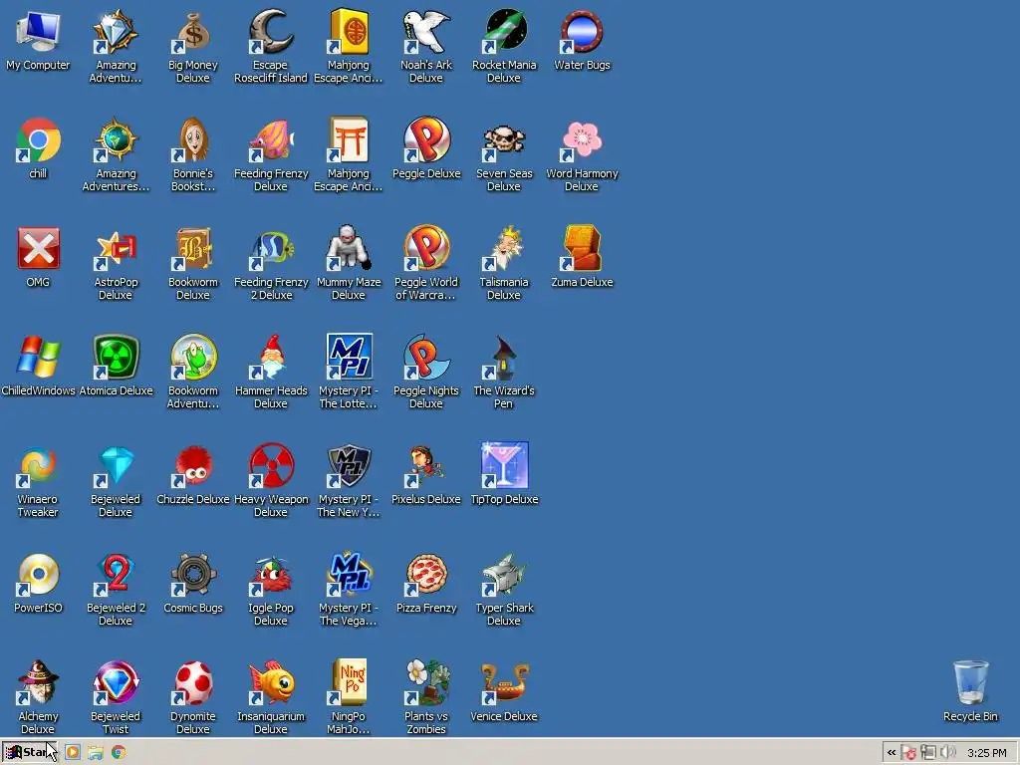Open the folder icon in quick launch
Screen dimensions: 1020x765
(96, 752)
